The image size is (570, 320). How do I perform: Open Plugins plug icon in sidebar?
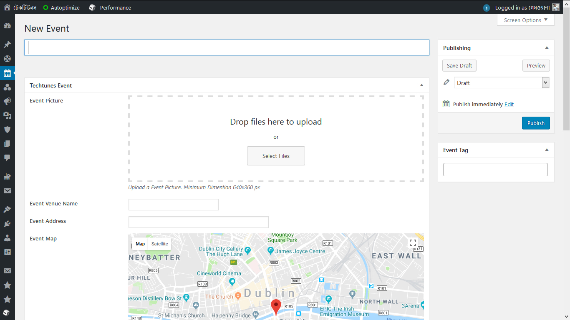[7, 224]
